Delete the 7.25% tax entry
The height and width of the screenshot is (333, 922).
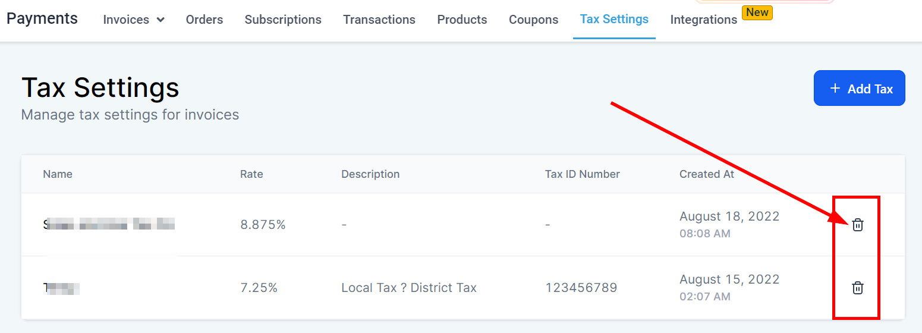857,288
